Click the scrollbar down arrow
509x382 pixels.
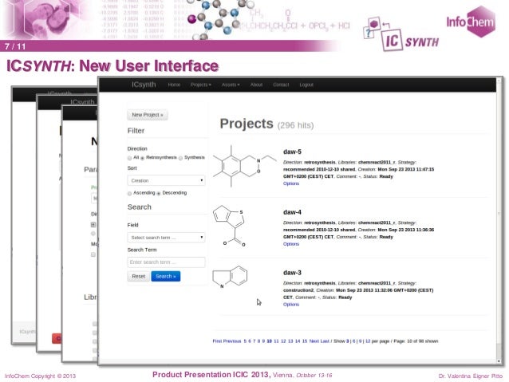pos(499,361)
